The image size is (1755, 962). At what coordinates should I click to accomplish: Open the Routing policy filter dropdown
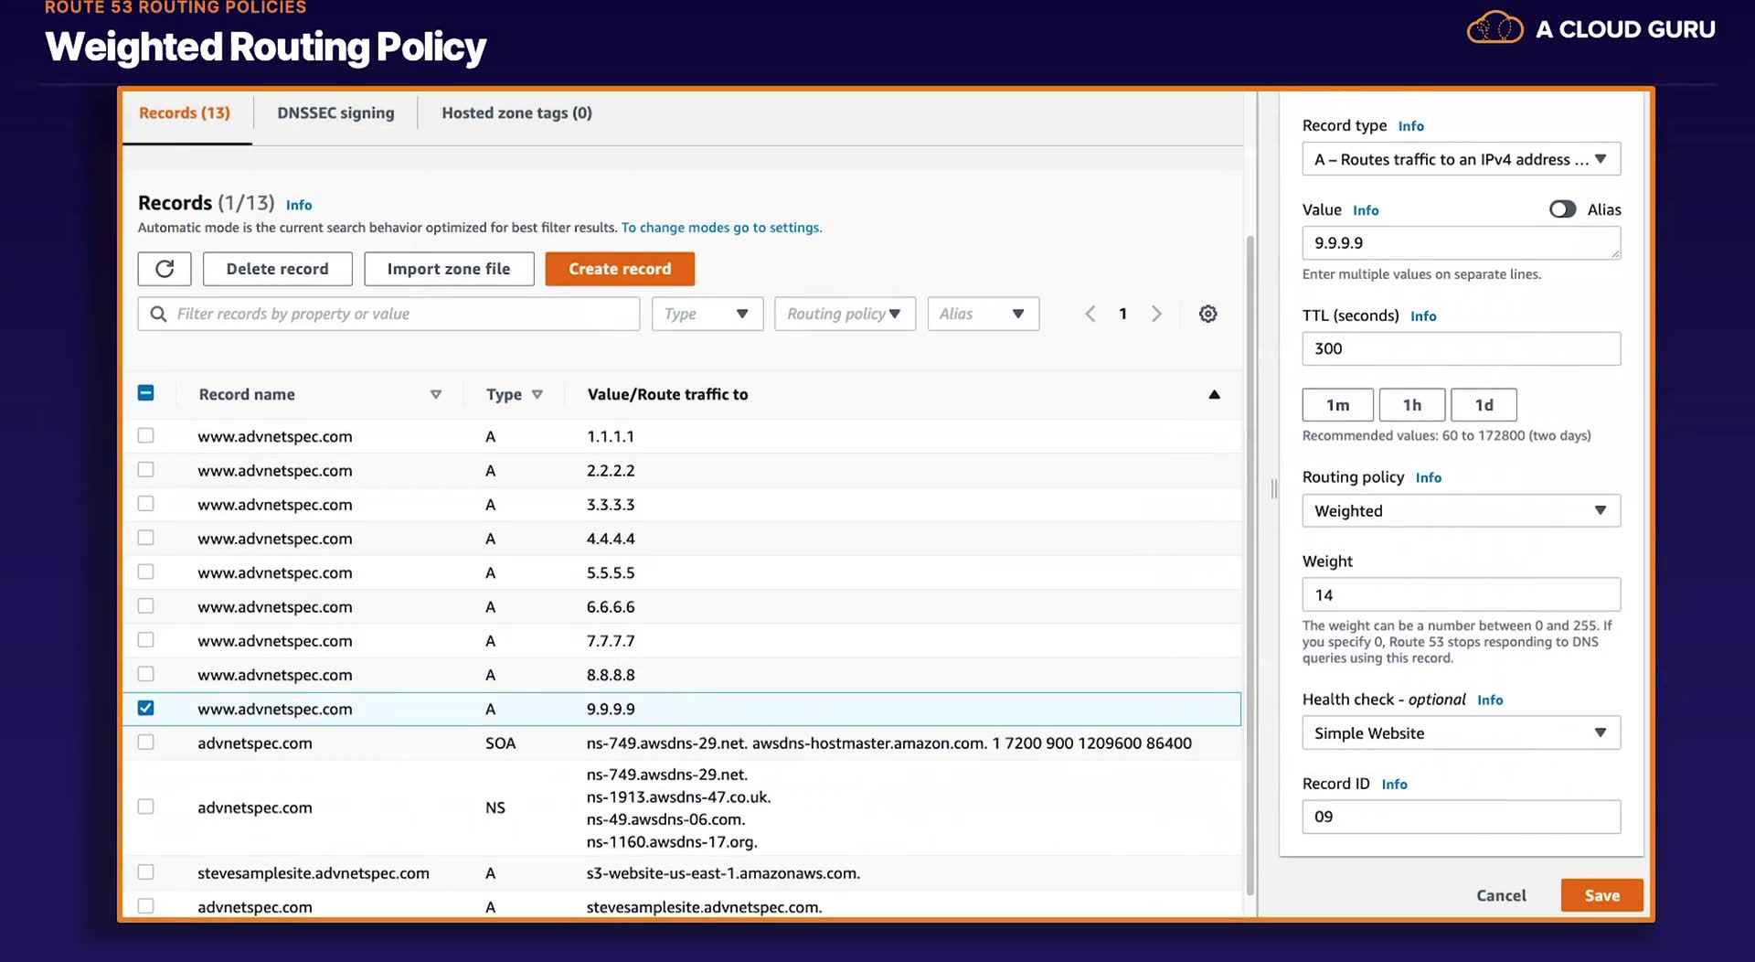pos(845,314)
